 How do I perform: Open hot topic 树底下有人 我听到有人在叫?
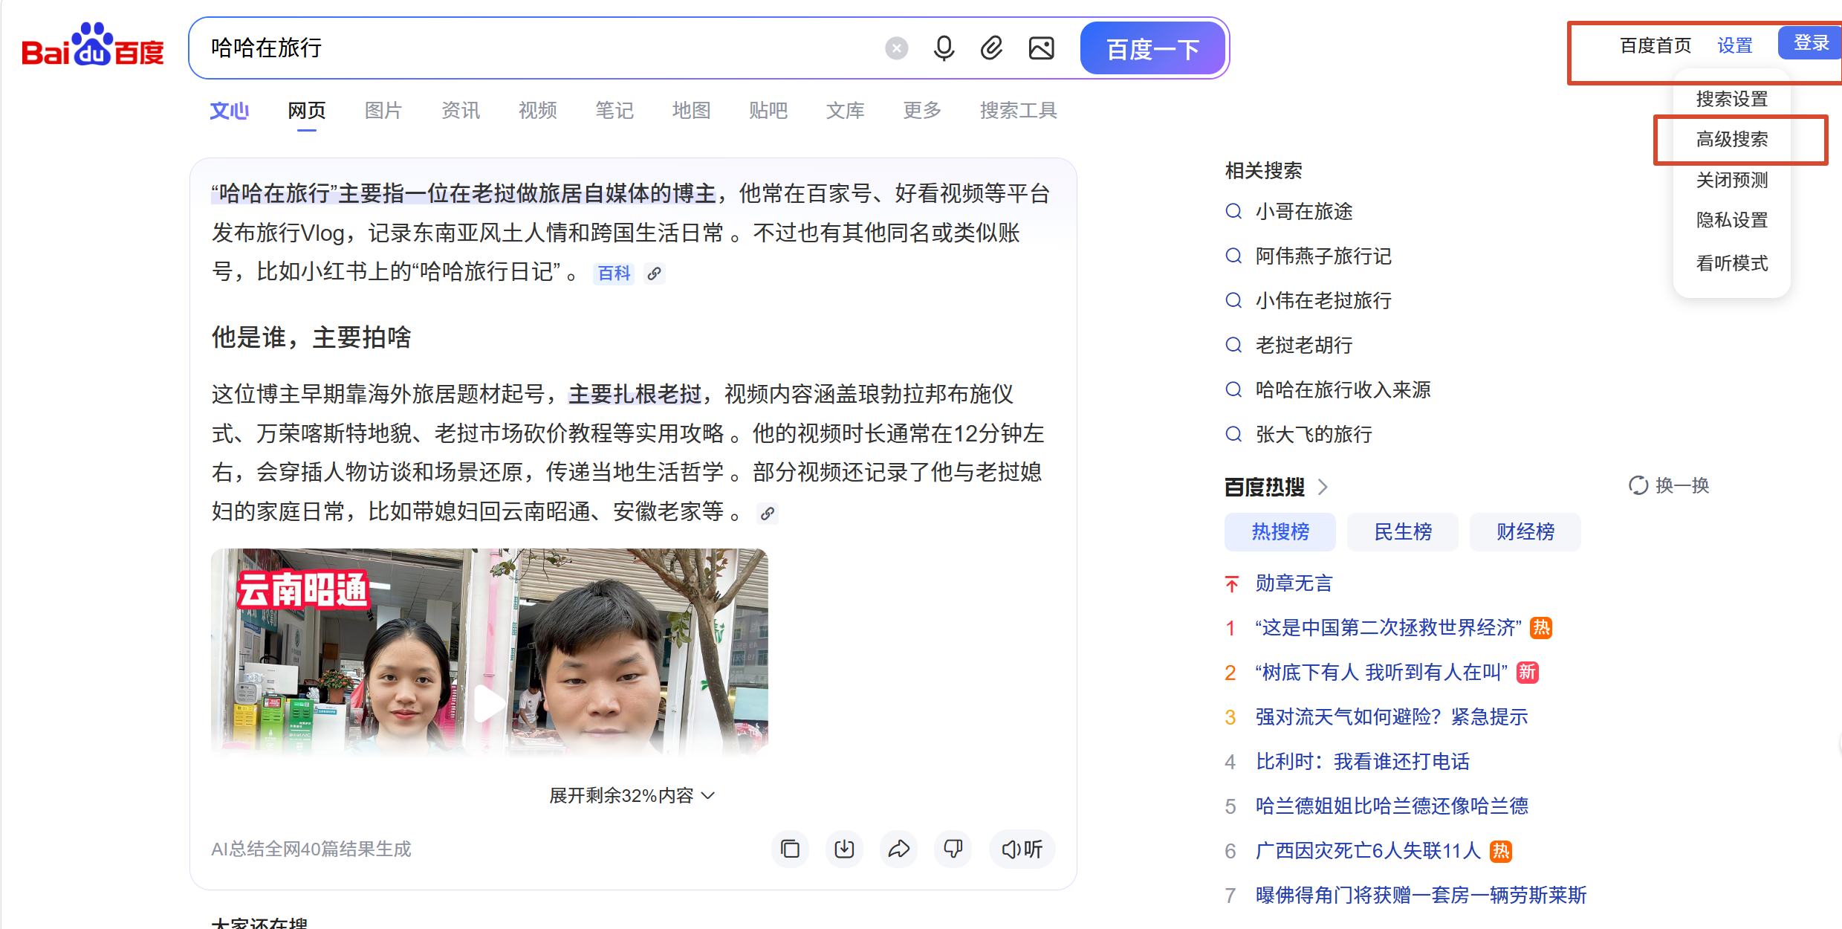tap(1381, 673)
